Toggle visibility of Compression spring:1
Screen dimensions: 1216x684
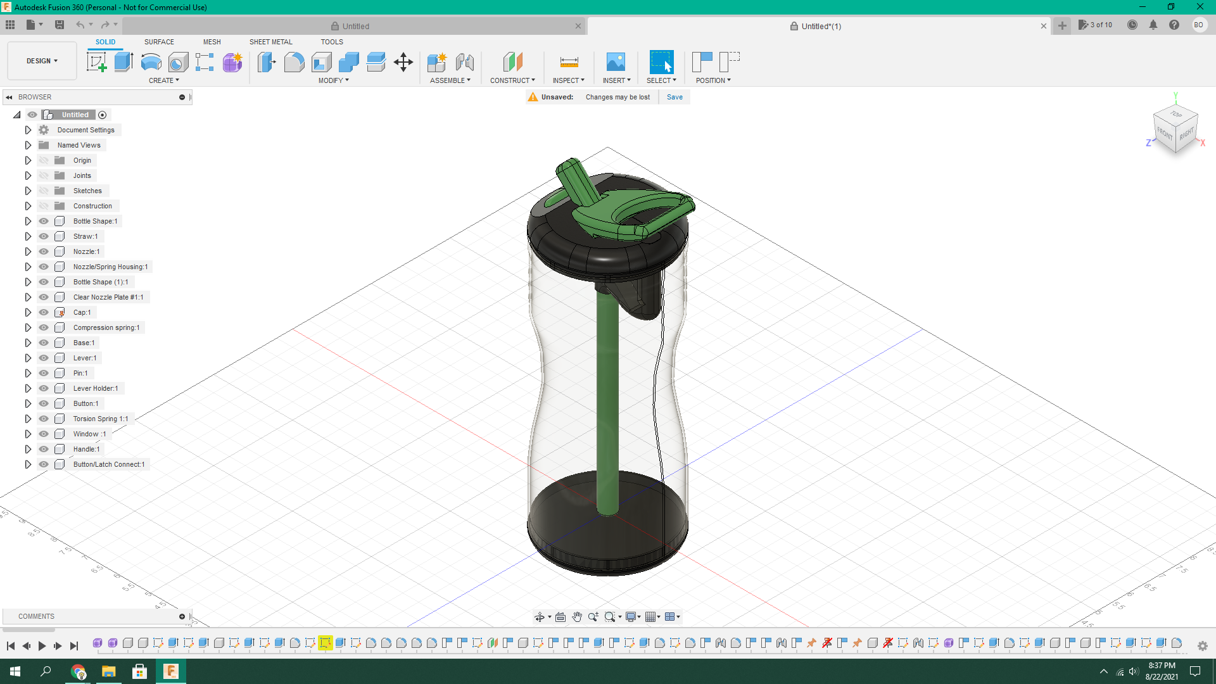43,327
